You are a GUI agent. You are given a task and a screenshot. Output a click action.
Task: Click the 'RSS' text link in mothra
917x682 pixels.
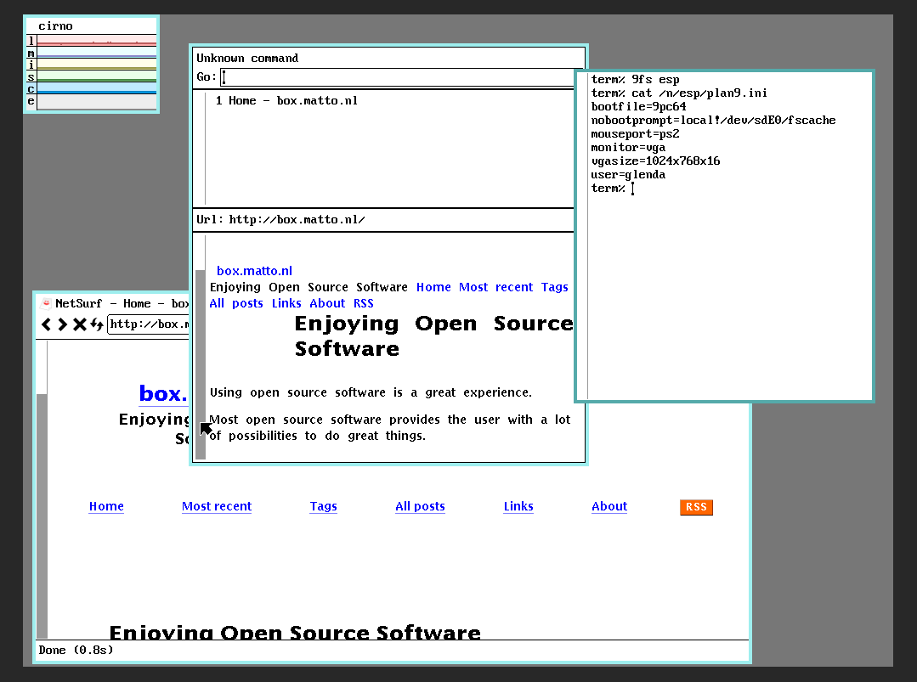click(363, 303)
